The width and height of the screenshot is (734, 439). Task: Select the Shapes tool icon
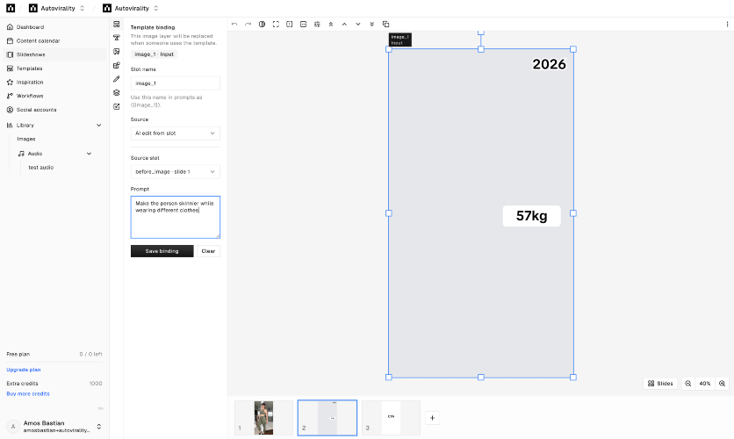pyautogui.click(x=117, y=66)
